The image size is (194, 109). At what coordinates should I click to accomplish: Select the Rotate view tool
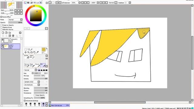[x=32, y=52]
